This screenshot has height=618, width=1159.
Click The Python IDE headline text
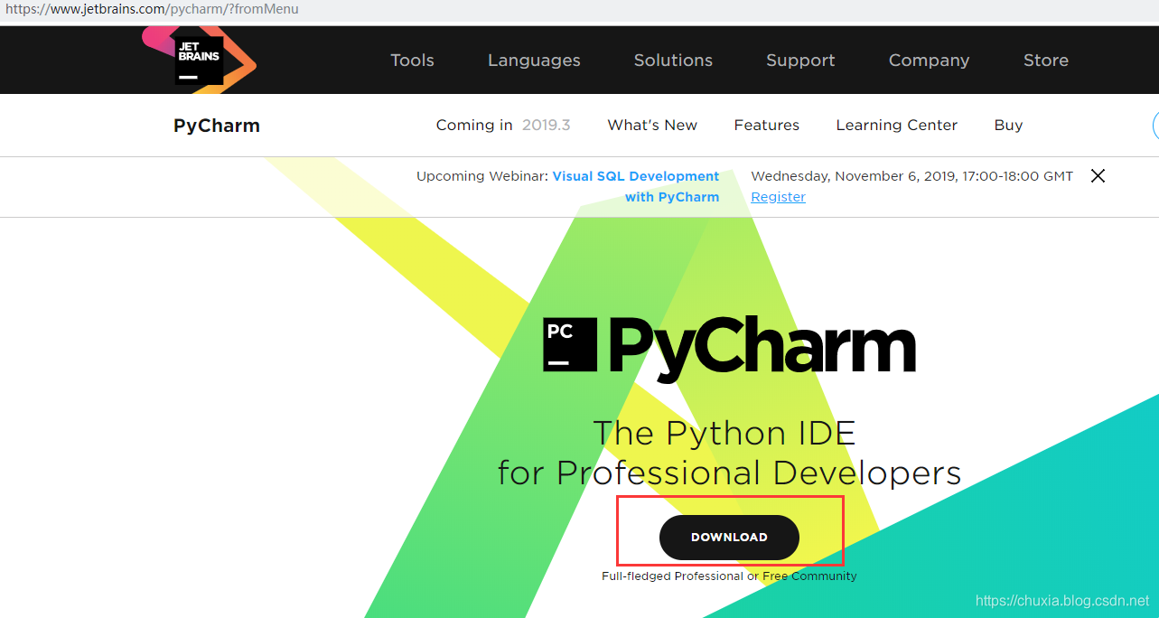click(x=724, y=433)
